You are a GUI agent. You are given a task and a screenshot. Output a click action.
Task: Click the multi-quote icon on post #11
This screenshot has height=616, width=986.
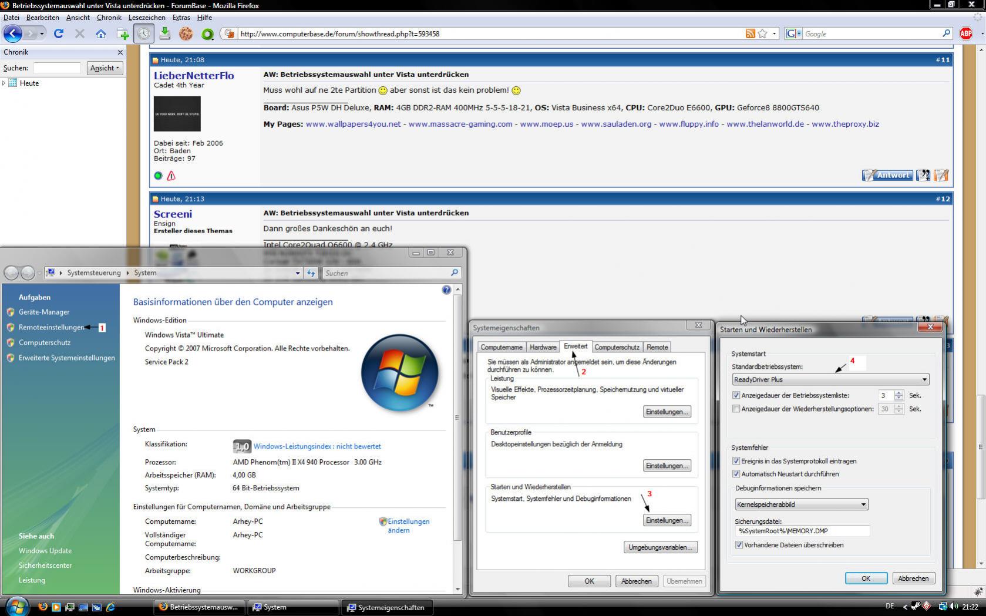point(923,175)
